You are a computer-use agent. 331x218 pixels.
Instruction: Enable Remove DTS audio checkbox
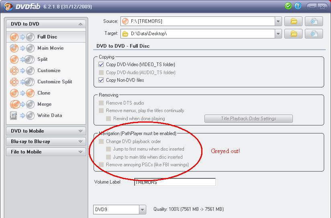(x=101, y=103)
